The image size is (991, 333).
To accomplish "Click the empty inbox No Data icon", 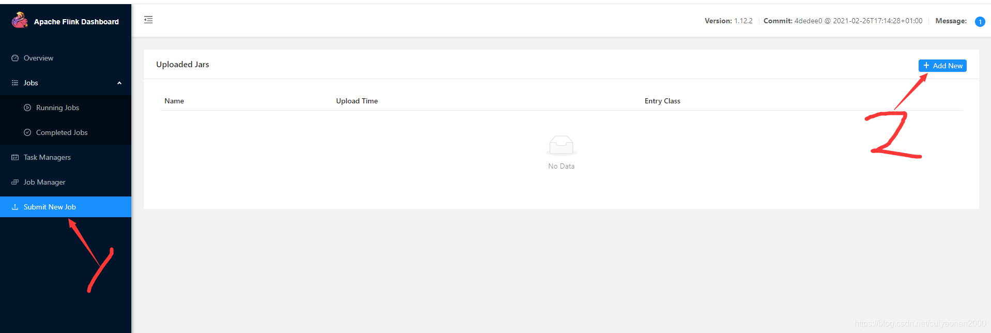I will point(561,145).
